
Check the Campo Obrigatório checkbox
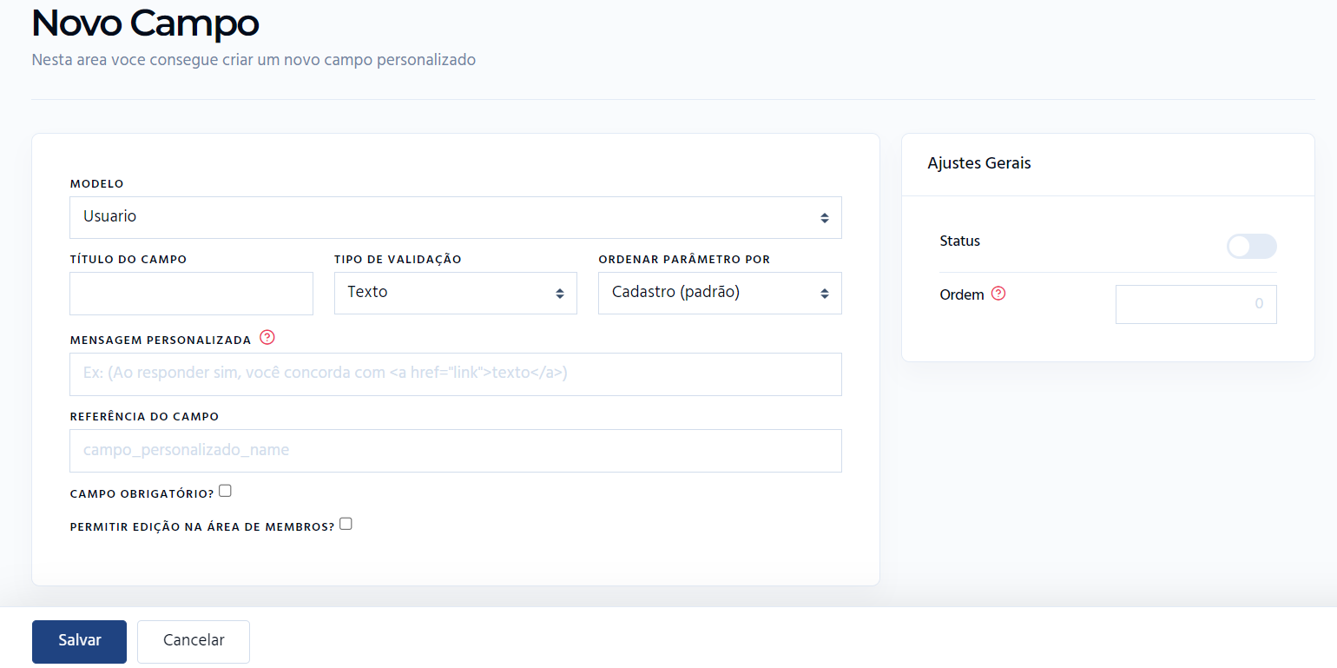[x=225, y=491]
